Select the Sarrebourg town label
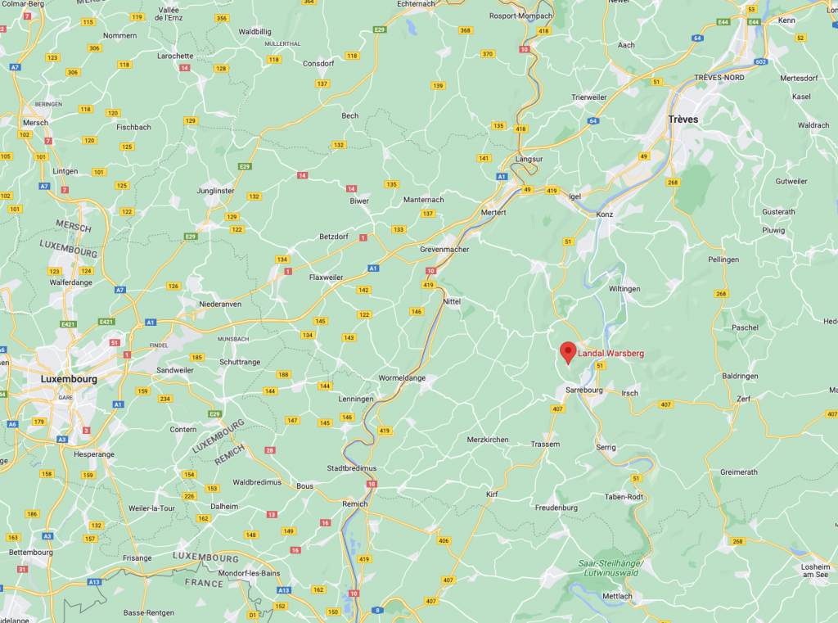 (584, 390)
